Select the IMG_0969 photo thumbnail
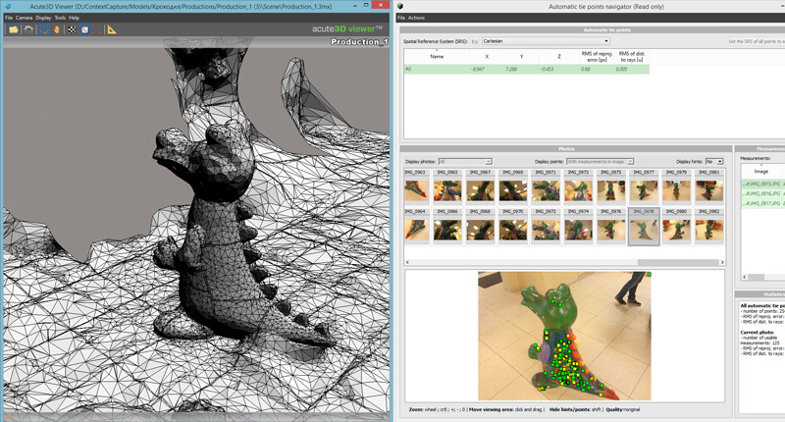 click(x=512, y=186)
